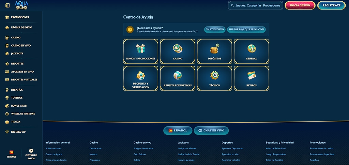Open the Apuestas en vivo footer link
The width and height of the screenshot is (349, 165).
(230, 154)
